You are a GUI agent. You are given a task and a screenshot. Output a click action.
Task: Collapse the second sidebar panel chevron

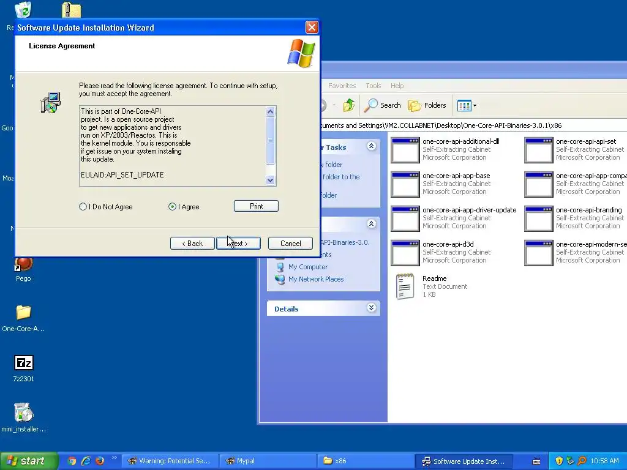[371, 224]
